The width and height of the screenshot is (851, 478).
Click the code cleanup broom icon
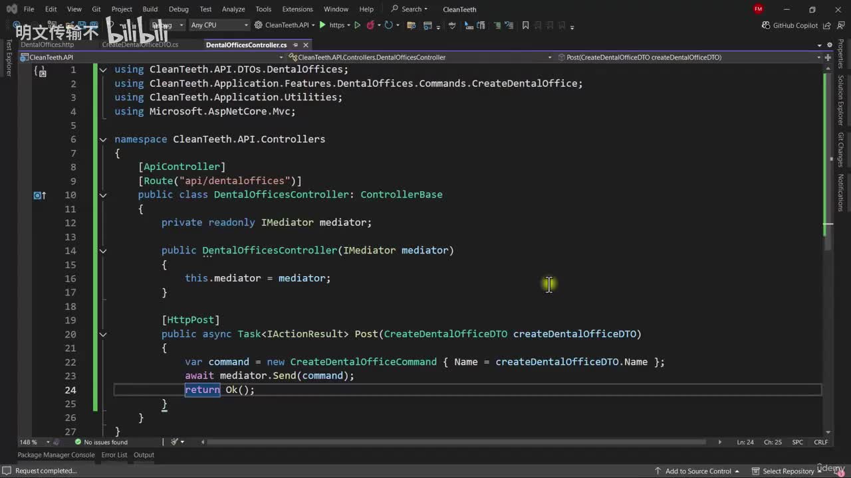pos(175,442)
